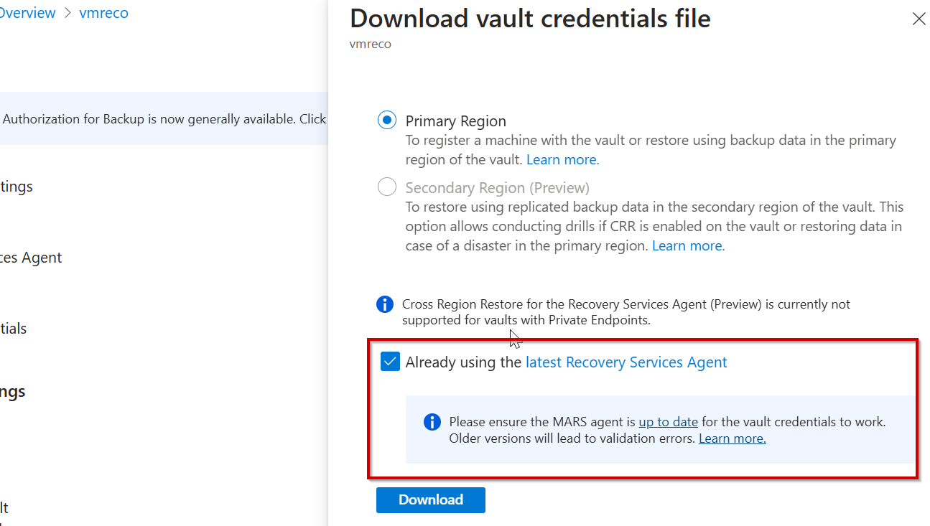
Task: Open the latest Recovery Services Agent link
Action: point(626,362)
